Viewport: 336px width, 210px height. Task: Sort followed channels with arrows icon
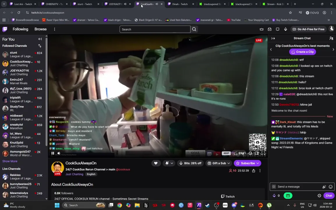tap(40, 46)
